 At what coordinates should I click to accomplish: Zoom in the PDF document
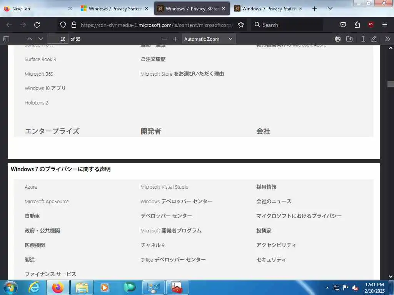click(x=175, y=39)
